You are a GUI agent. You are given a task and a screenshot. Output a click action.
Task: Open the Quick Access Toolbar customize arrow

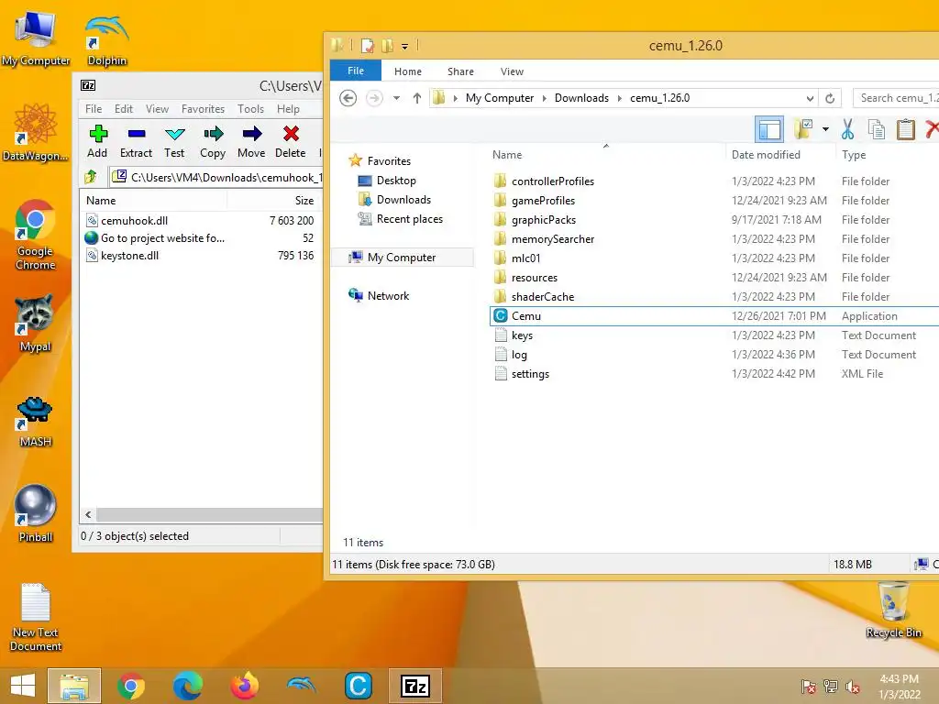coord(404,46)
